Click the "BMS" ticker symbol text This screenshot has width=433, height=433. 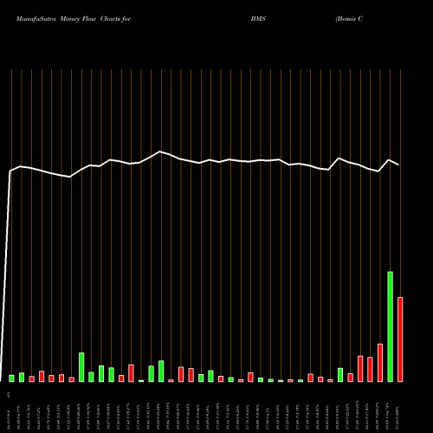tap(258, 19)
